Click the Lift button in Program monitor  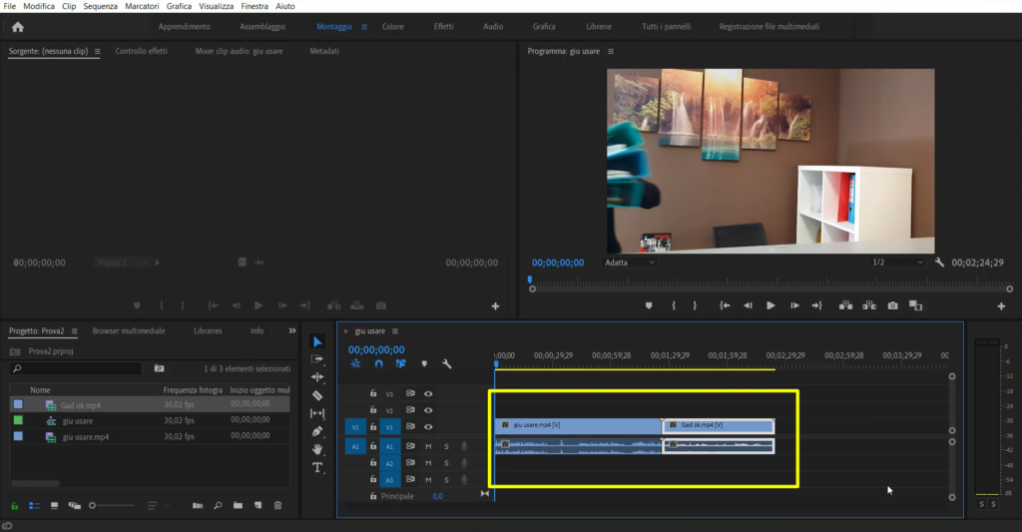[845, 305]
